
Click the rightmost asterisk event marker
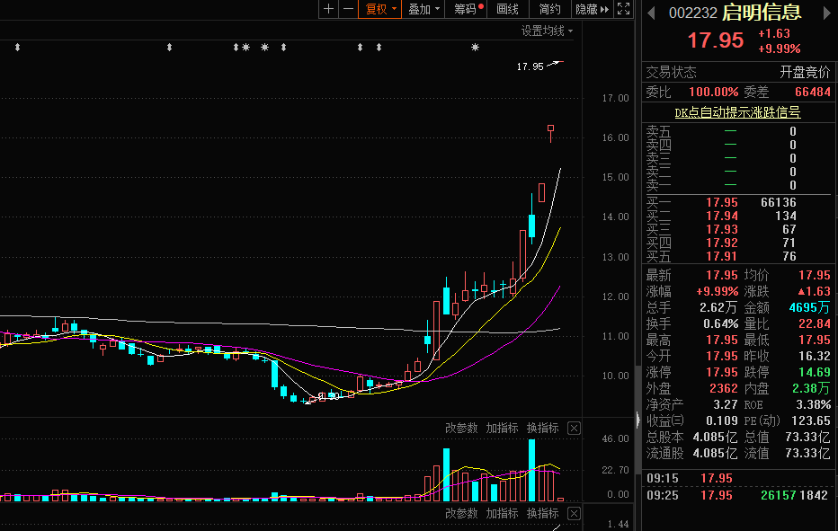point(475,47)
